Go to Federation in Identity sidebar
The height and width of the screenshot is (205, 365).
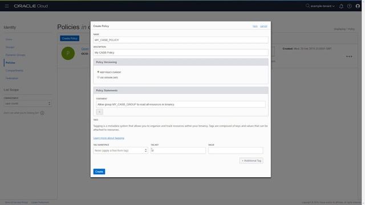tap(12, 79)
